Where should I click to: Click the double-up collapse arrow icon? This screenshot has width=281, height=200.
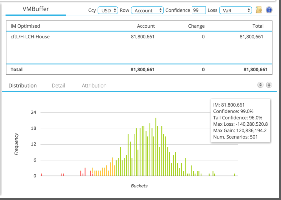[260, 85]
